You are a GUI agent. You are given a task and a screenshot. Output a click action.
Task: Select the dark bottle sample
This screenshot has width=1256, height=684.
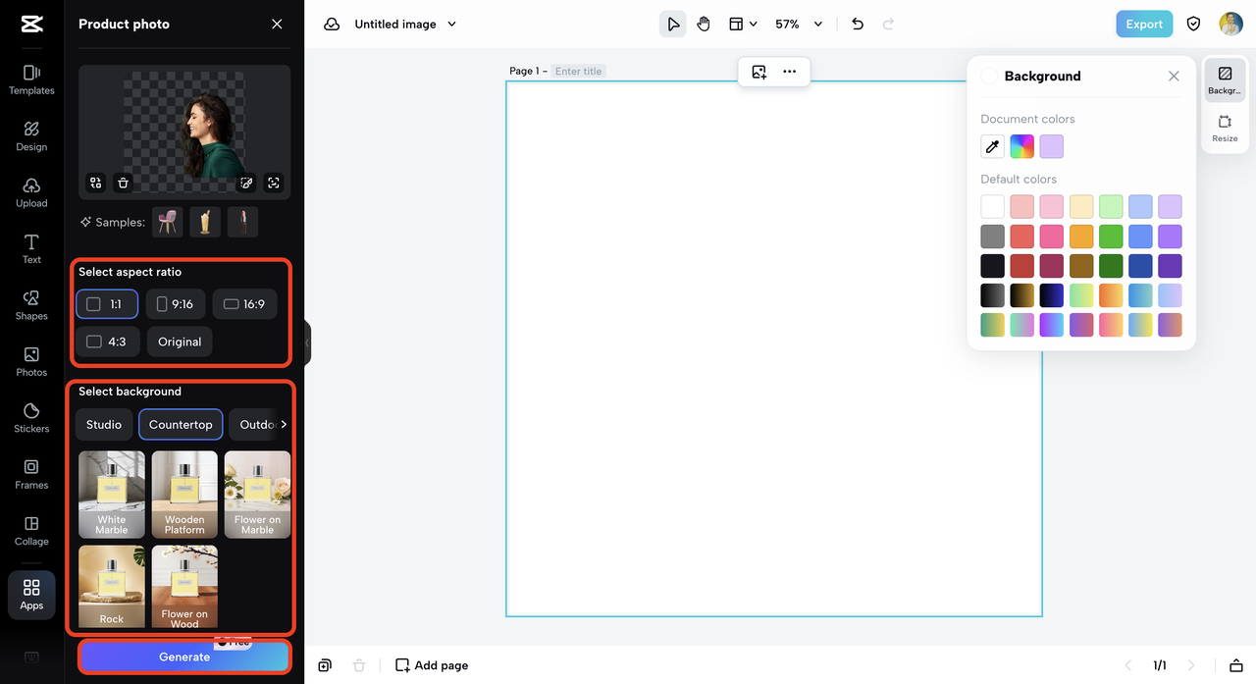(242, 222)
